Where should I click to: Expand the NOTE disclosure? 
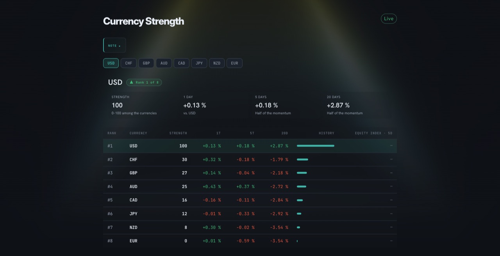[x=114, y=46]
